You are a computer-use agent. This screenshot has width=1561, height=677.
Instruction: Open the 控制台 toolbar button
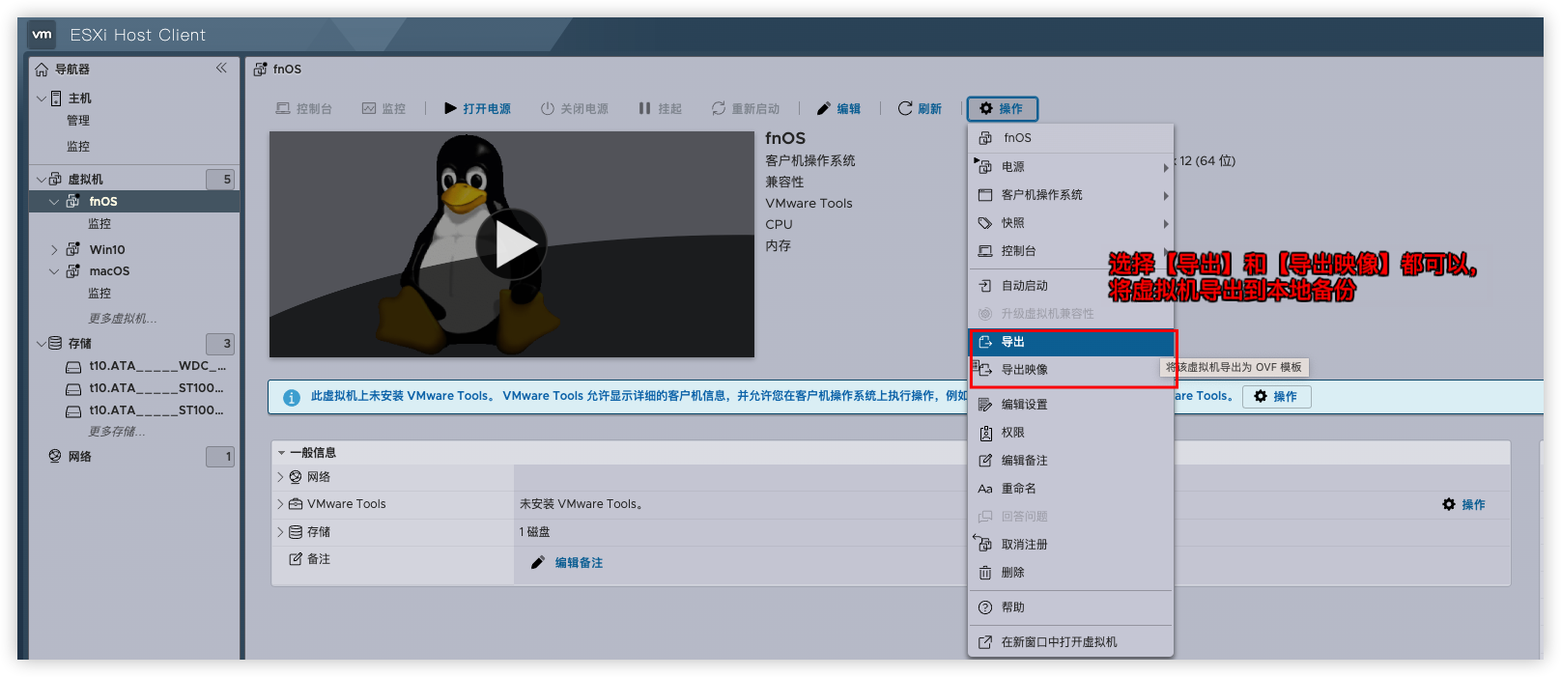(x=303, y=108)
